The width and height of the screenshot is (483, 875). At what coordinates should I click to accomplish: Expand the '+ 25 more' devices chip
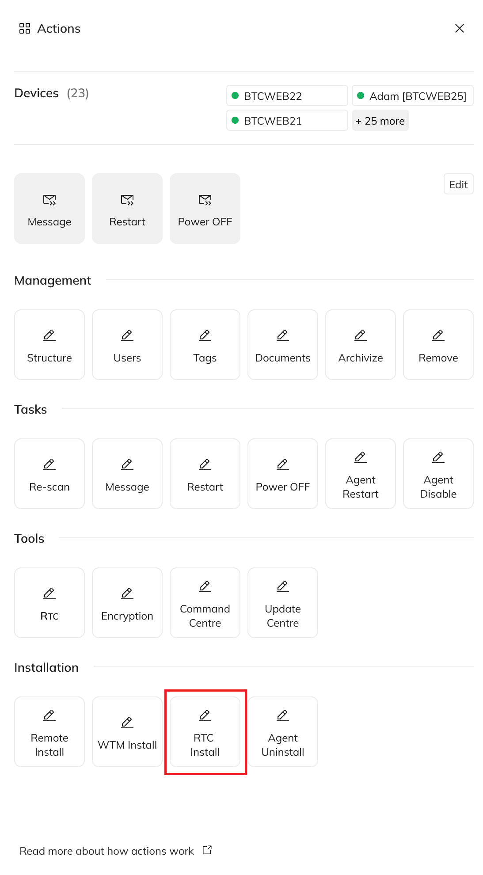click(x=380, y=121)
